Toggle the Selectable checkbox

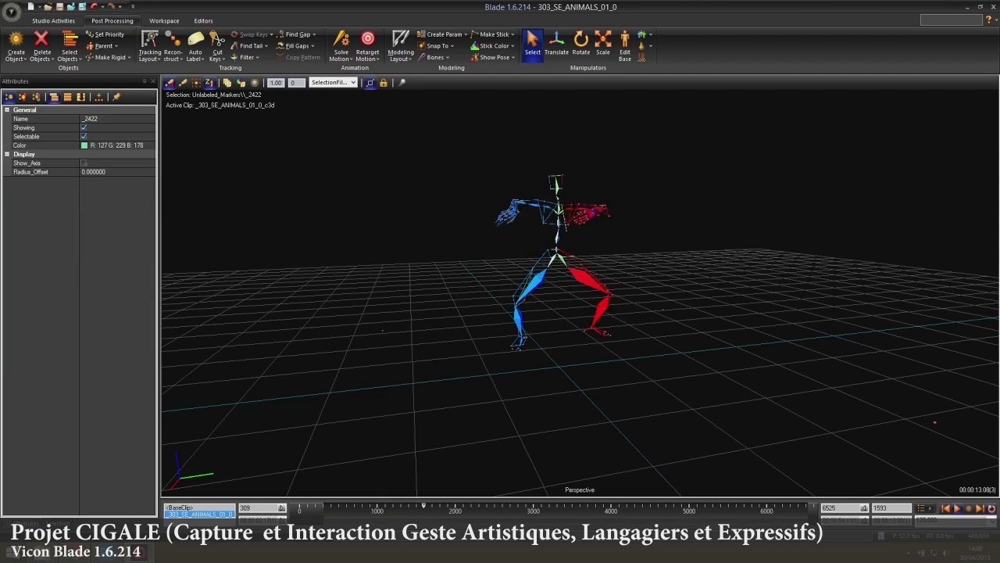coord(84,136)
